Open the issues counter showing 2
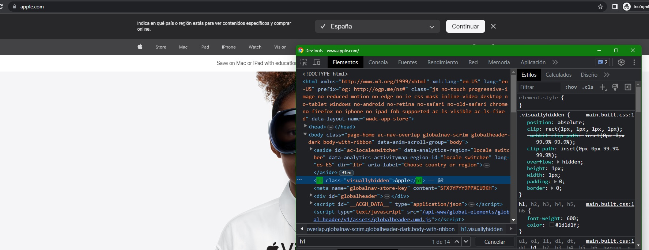 click(603, 62)
